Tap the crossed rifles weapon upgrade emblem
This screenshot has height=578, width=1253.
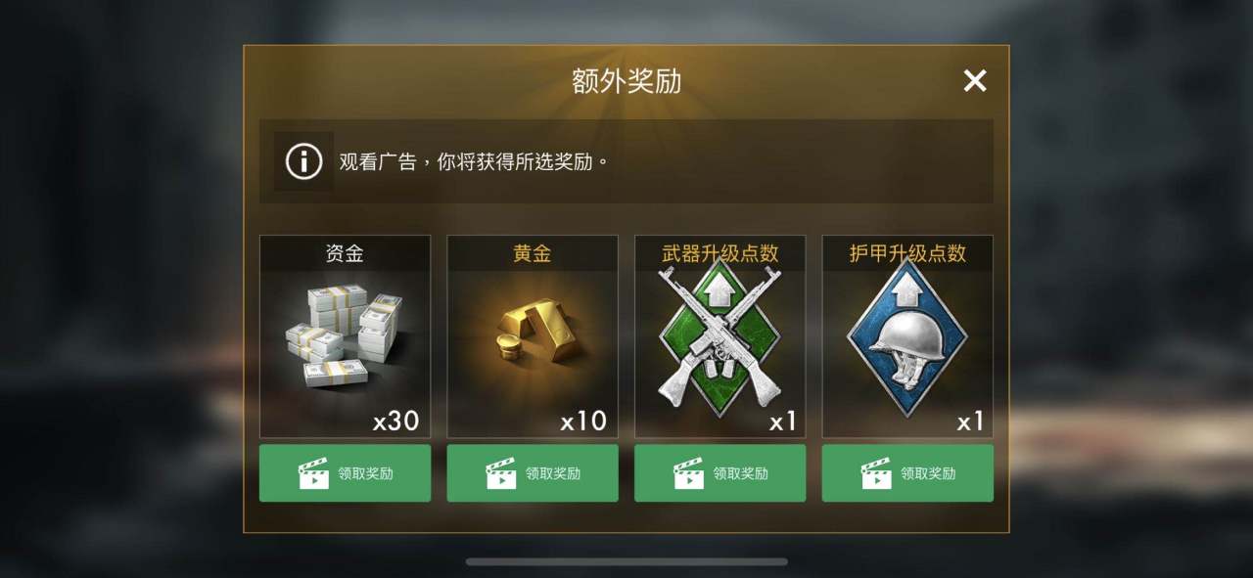(720, 335)
